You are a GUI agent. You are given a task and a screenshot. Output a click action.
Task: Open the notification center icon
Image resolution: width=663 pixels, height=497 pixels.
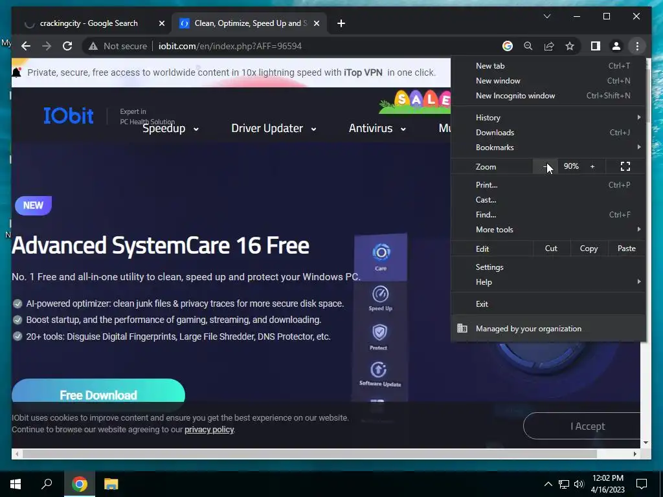[x=642, y=484]
